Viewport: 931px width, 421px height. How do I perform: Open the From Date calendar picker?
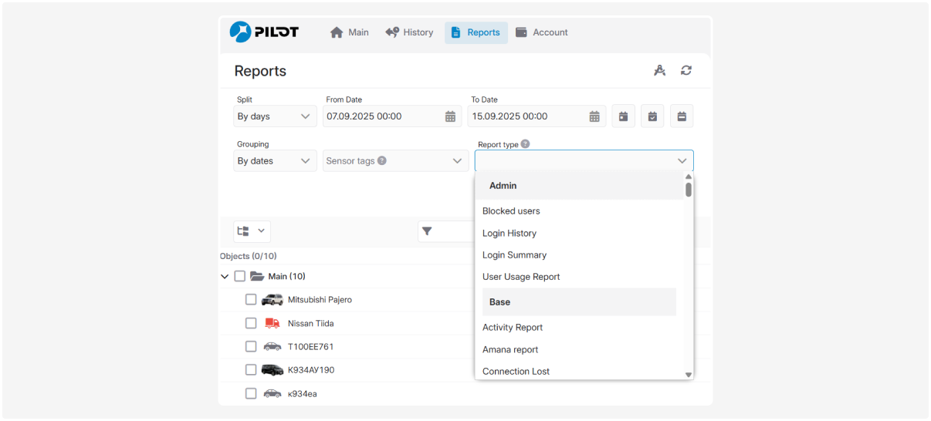coord(450,116)
